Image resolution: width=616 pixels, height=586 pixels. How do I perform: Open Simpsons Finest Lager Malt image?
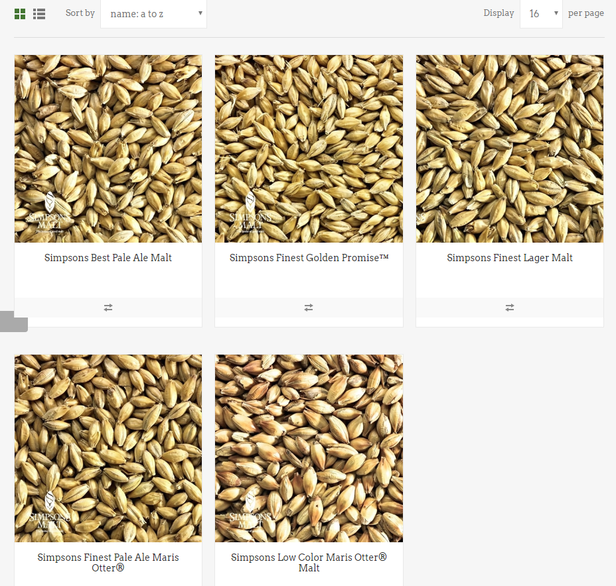click(x=510, y=148)
